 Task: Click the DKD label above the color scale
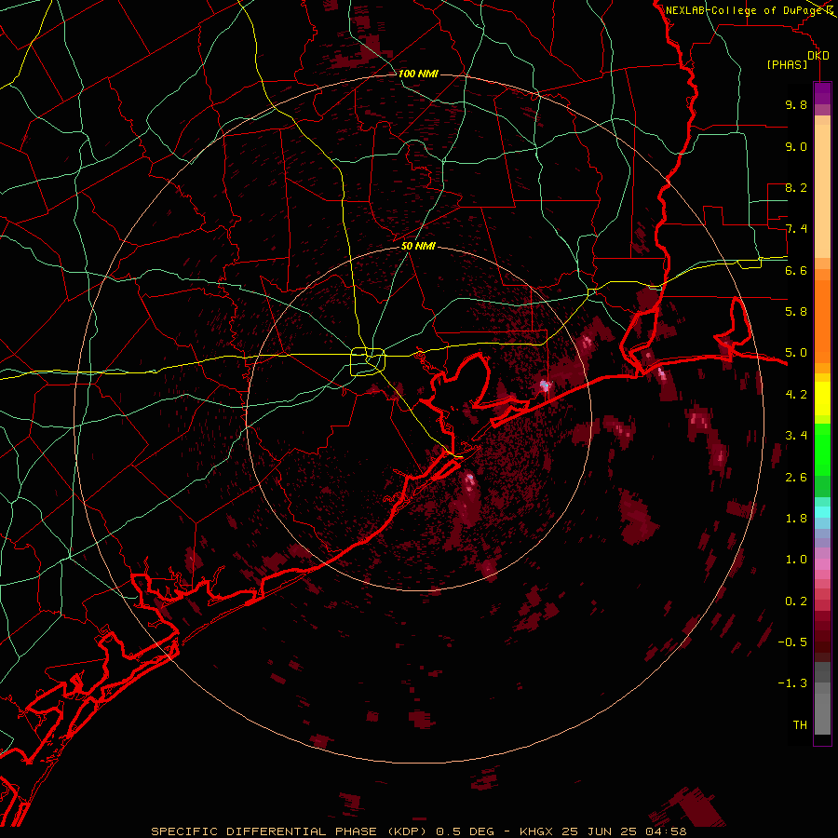coord(818,56)
